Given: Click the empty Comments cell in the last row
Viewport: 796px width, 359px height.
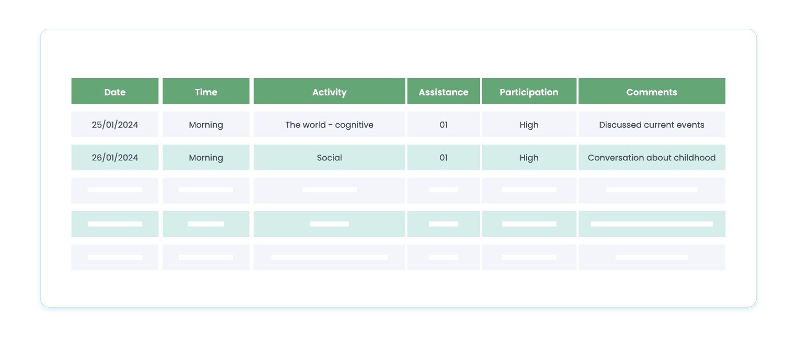Looking at the screenshot, I should coord(652,257).
